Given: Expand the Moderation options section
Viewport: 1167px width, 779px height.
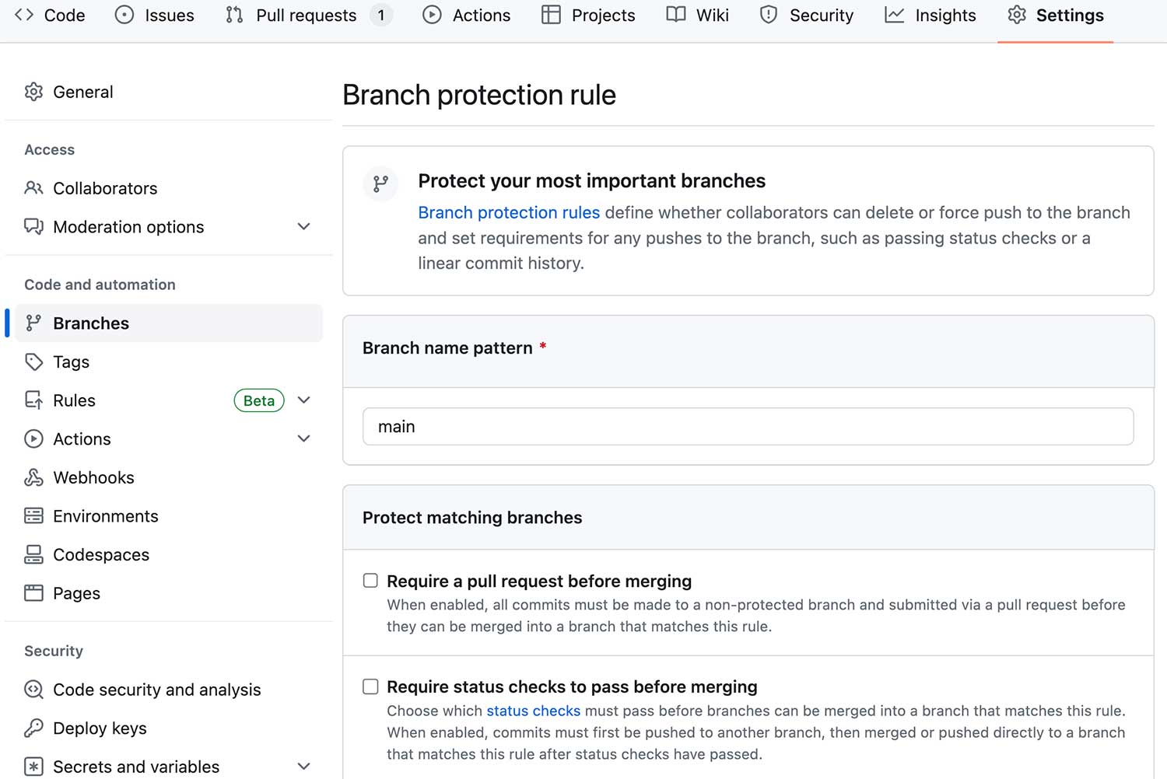Looking at the screenshot, I should tap(304, 227).
